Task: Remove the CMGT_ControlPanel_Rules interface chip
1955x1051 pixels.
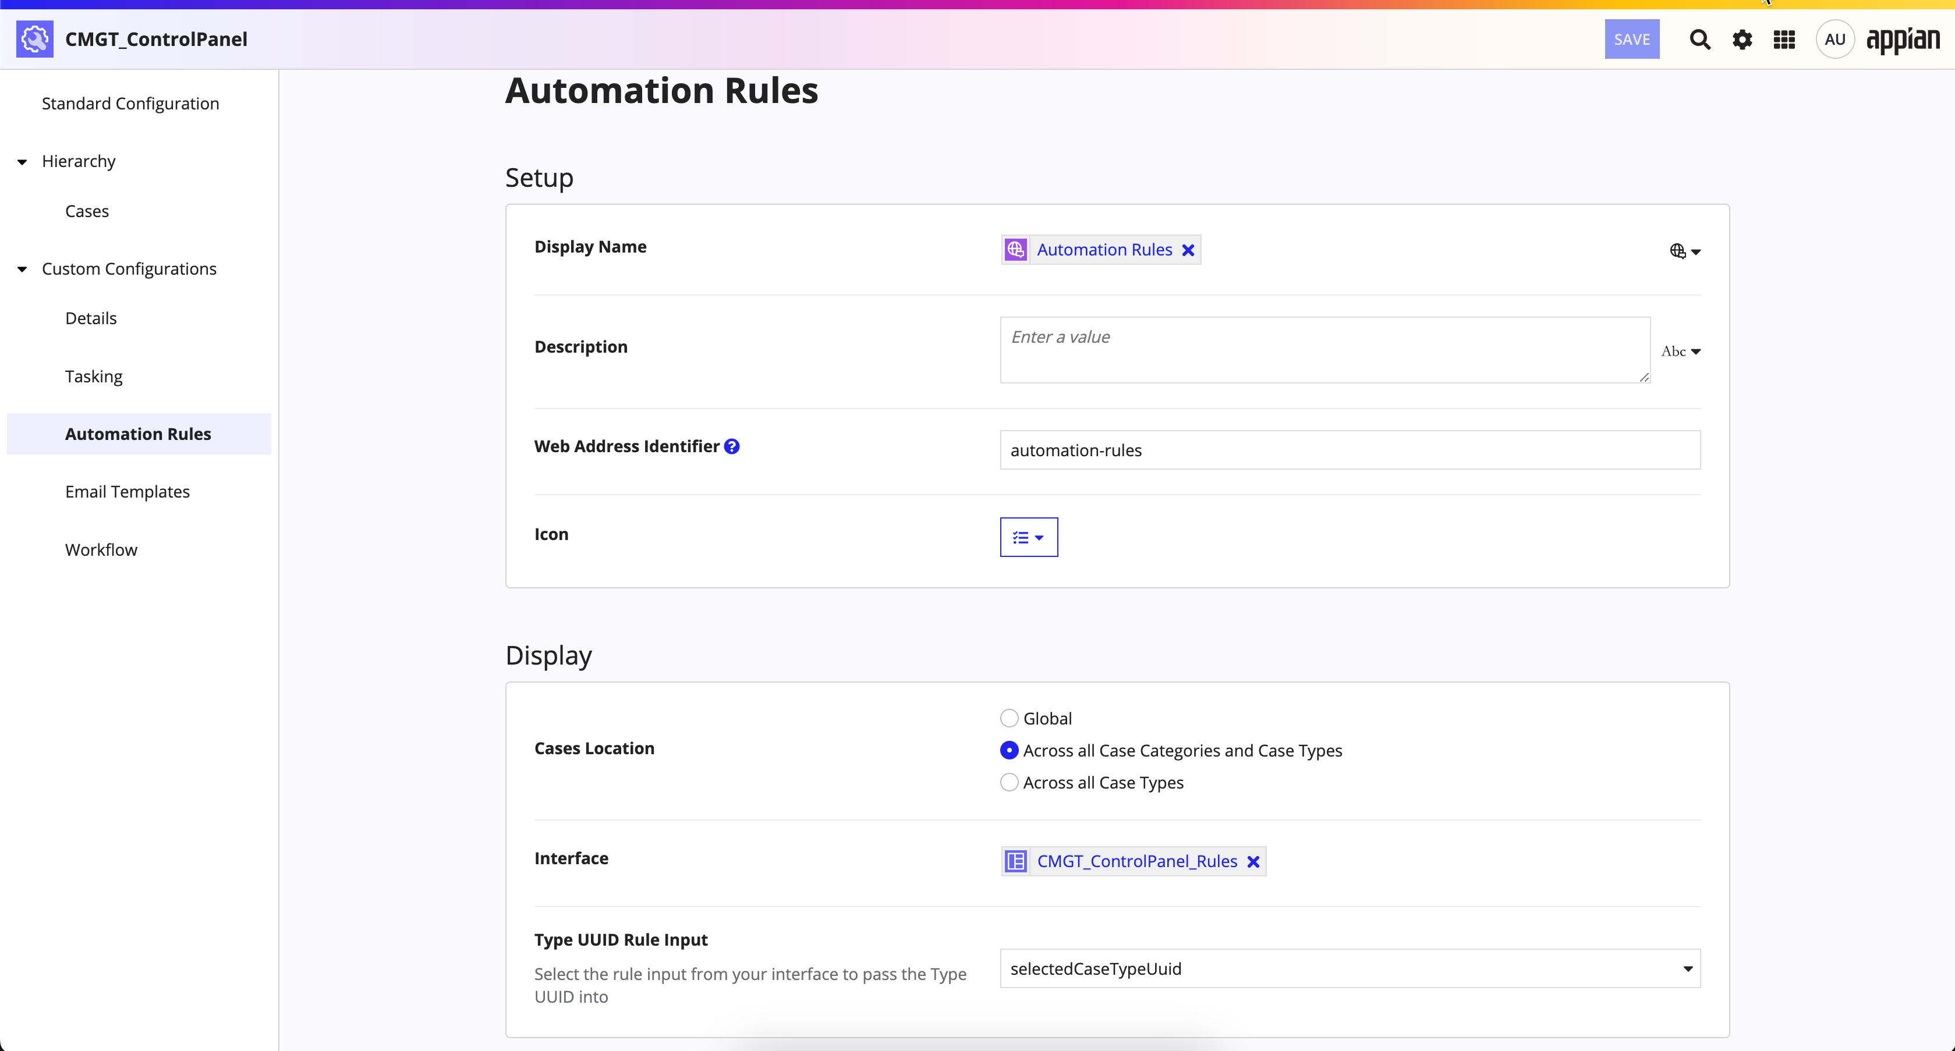Action: click(1254, 862)
